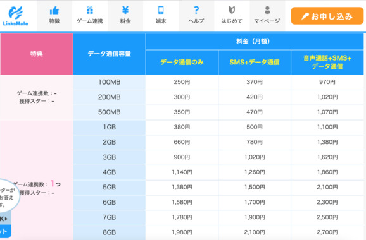Click the thumbs-up 特徴 icon
366x240 pixels.
(54, 10)
